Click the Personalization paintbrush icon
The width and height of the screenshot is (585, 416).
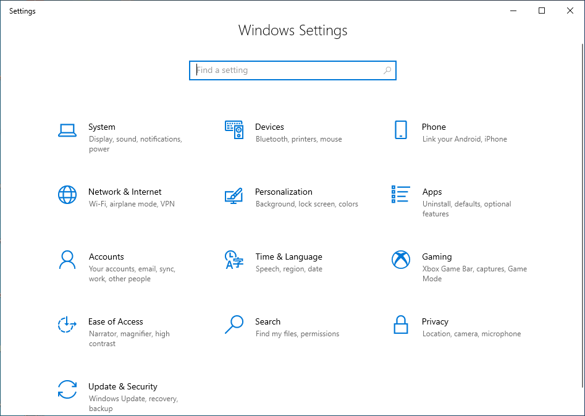tap(234, 195)
